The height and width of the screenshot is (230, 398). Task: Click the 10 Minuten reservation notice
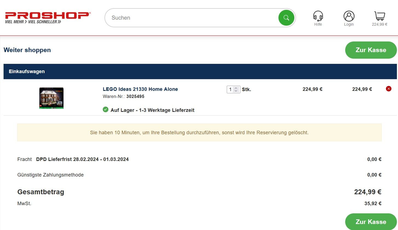[x=199, y=133]
